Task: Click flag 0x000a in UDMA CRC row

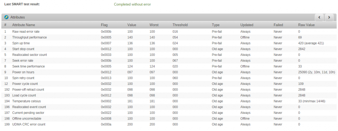Action: pyautogui.click(x=106, y=124)
